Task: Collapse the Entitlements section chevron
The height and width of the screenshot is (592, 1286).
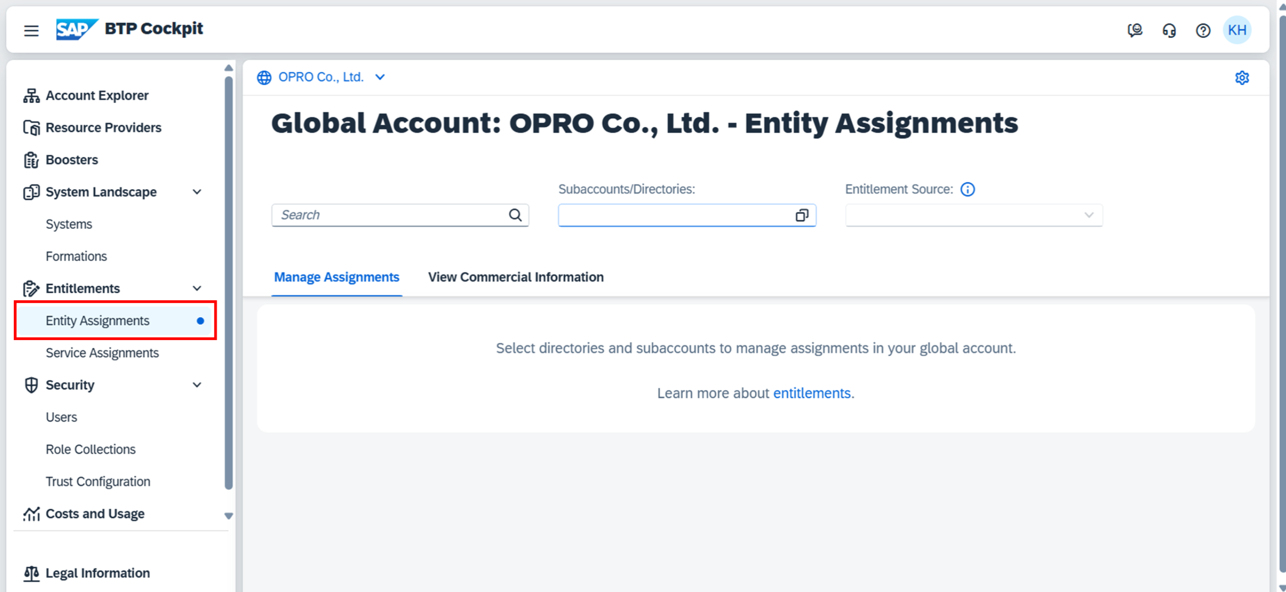Action: pyautogui.click(x=197, y=288)
